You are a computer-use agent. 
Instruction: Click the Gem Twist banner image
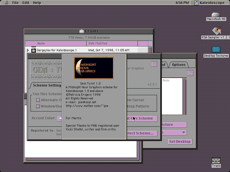click(x=46, y=70)
